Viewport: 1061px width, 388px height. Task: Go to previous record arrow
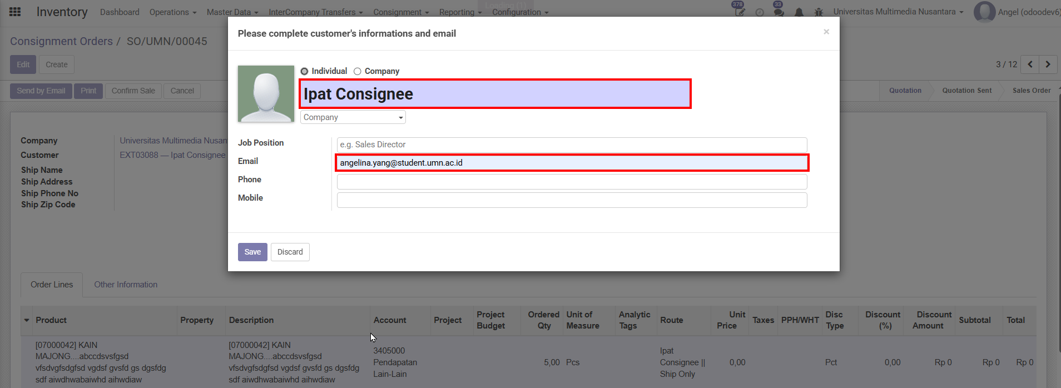pos(1030,64)
